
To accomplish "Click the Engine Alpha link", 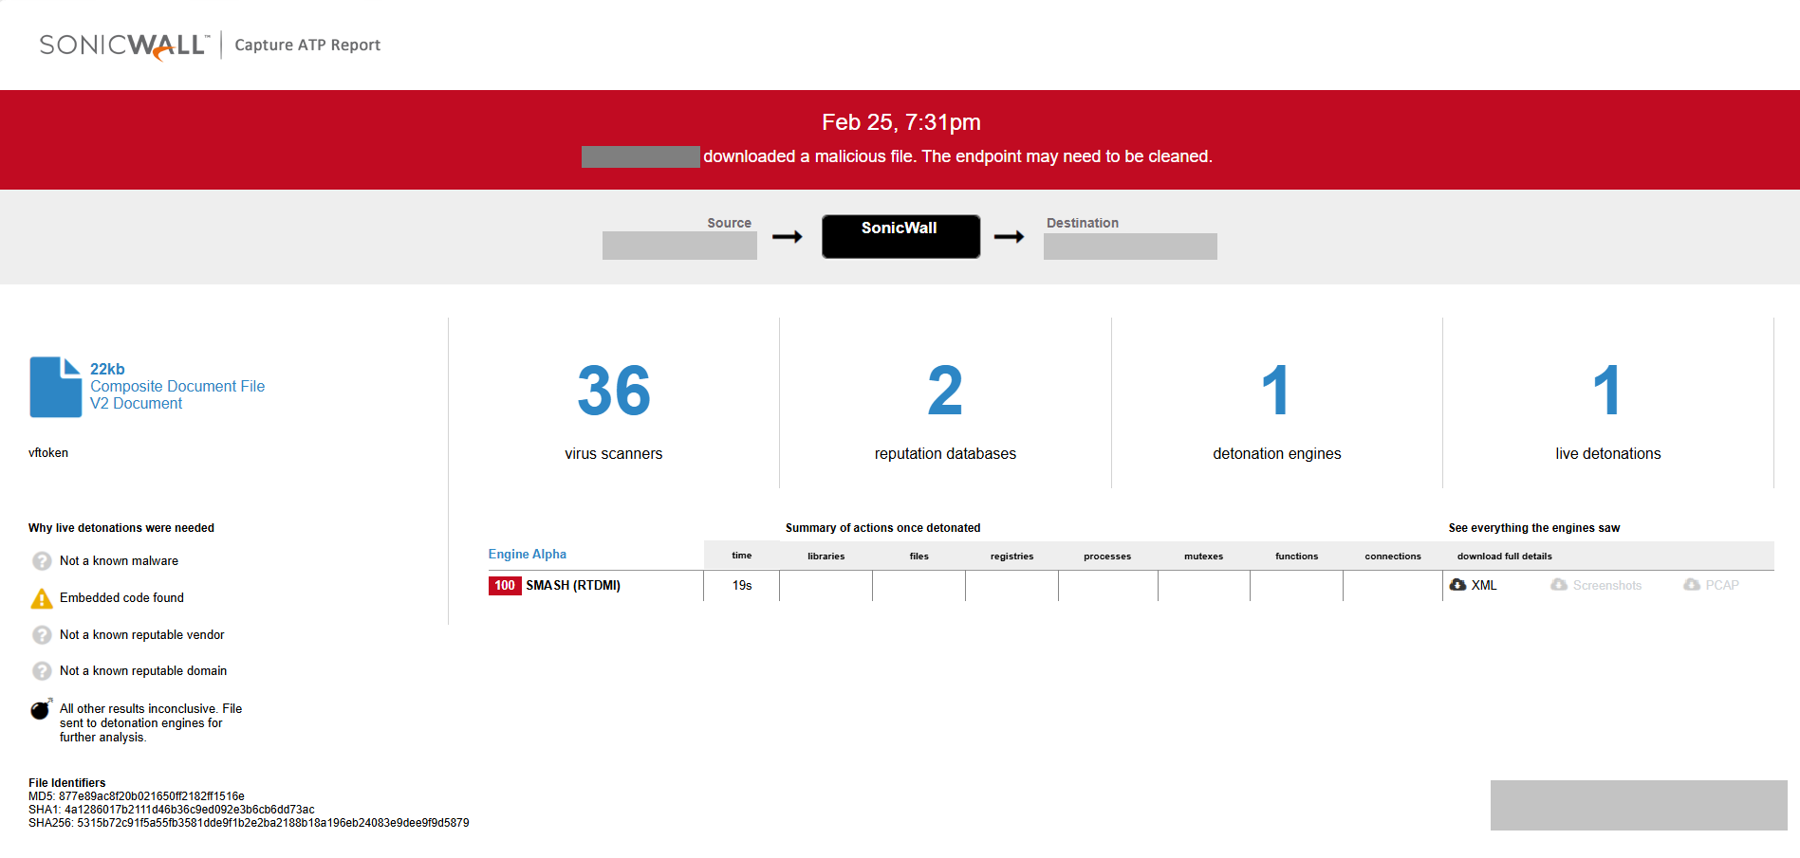I will (x=528, y=555).
